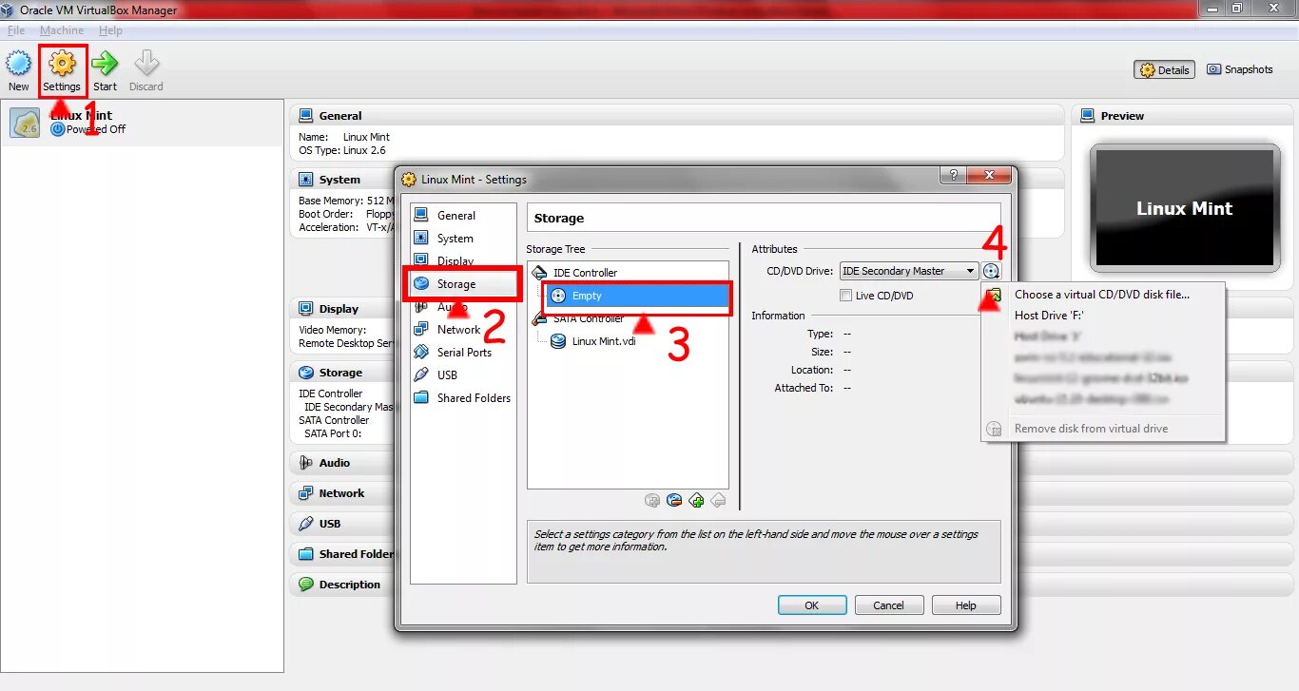Start the VM with the green arrow
The height and width of the screenshot is (691, 1299).
[105, 71]
